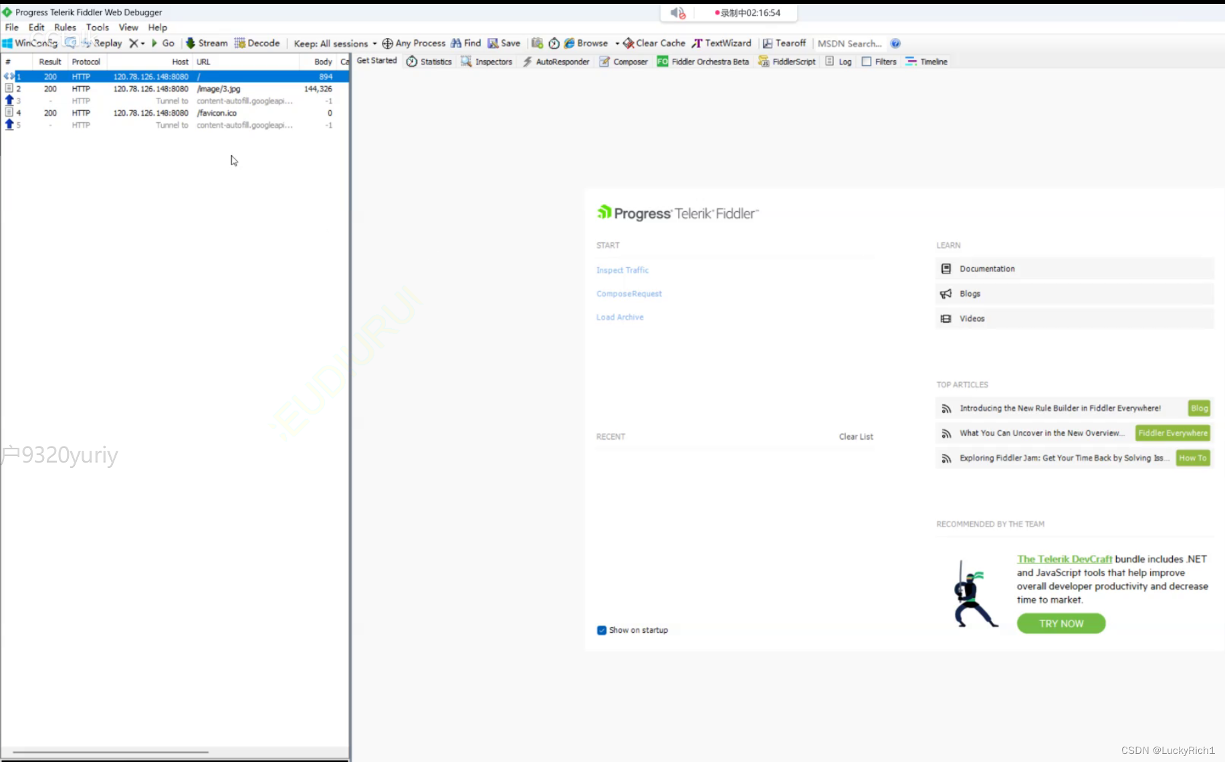The height and width of the screenshot is (762, 1225).
Task: Expand the Browse dropdown arrow
Action: point(617,43)
